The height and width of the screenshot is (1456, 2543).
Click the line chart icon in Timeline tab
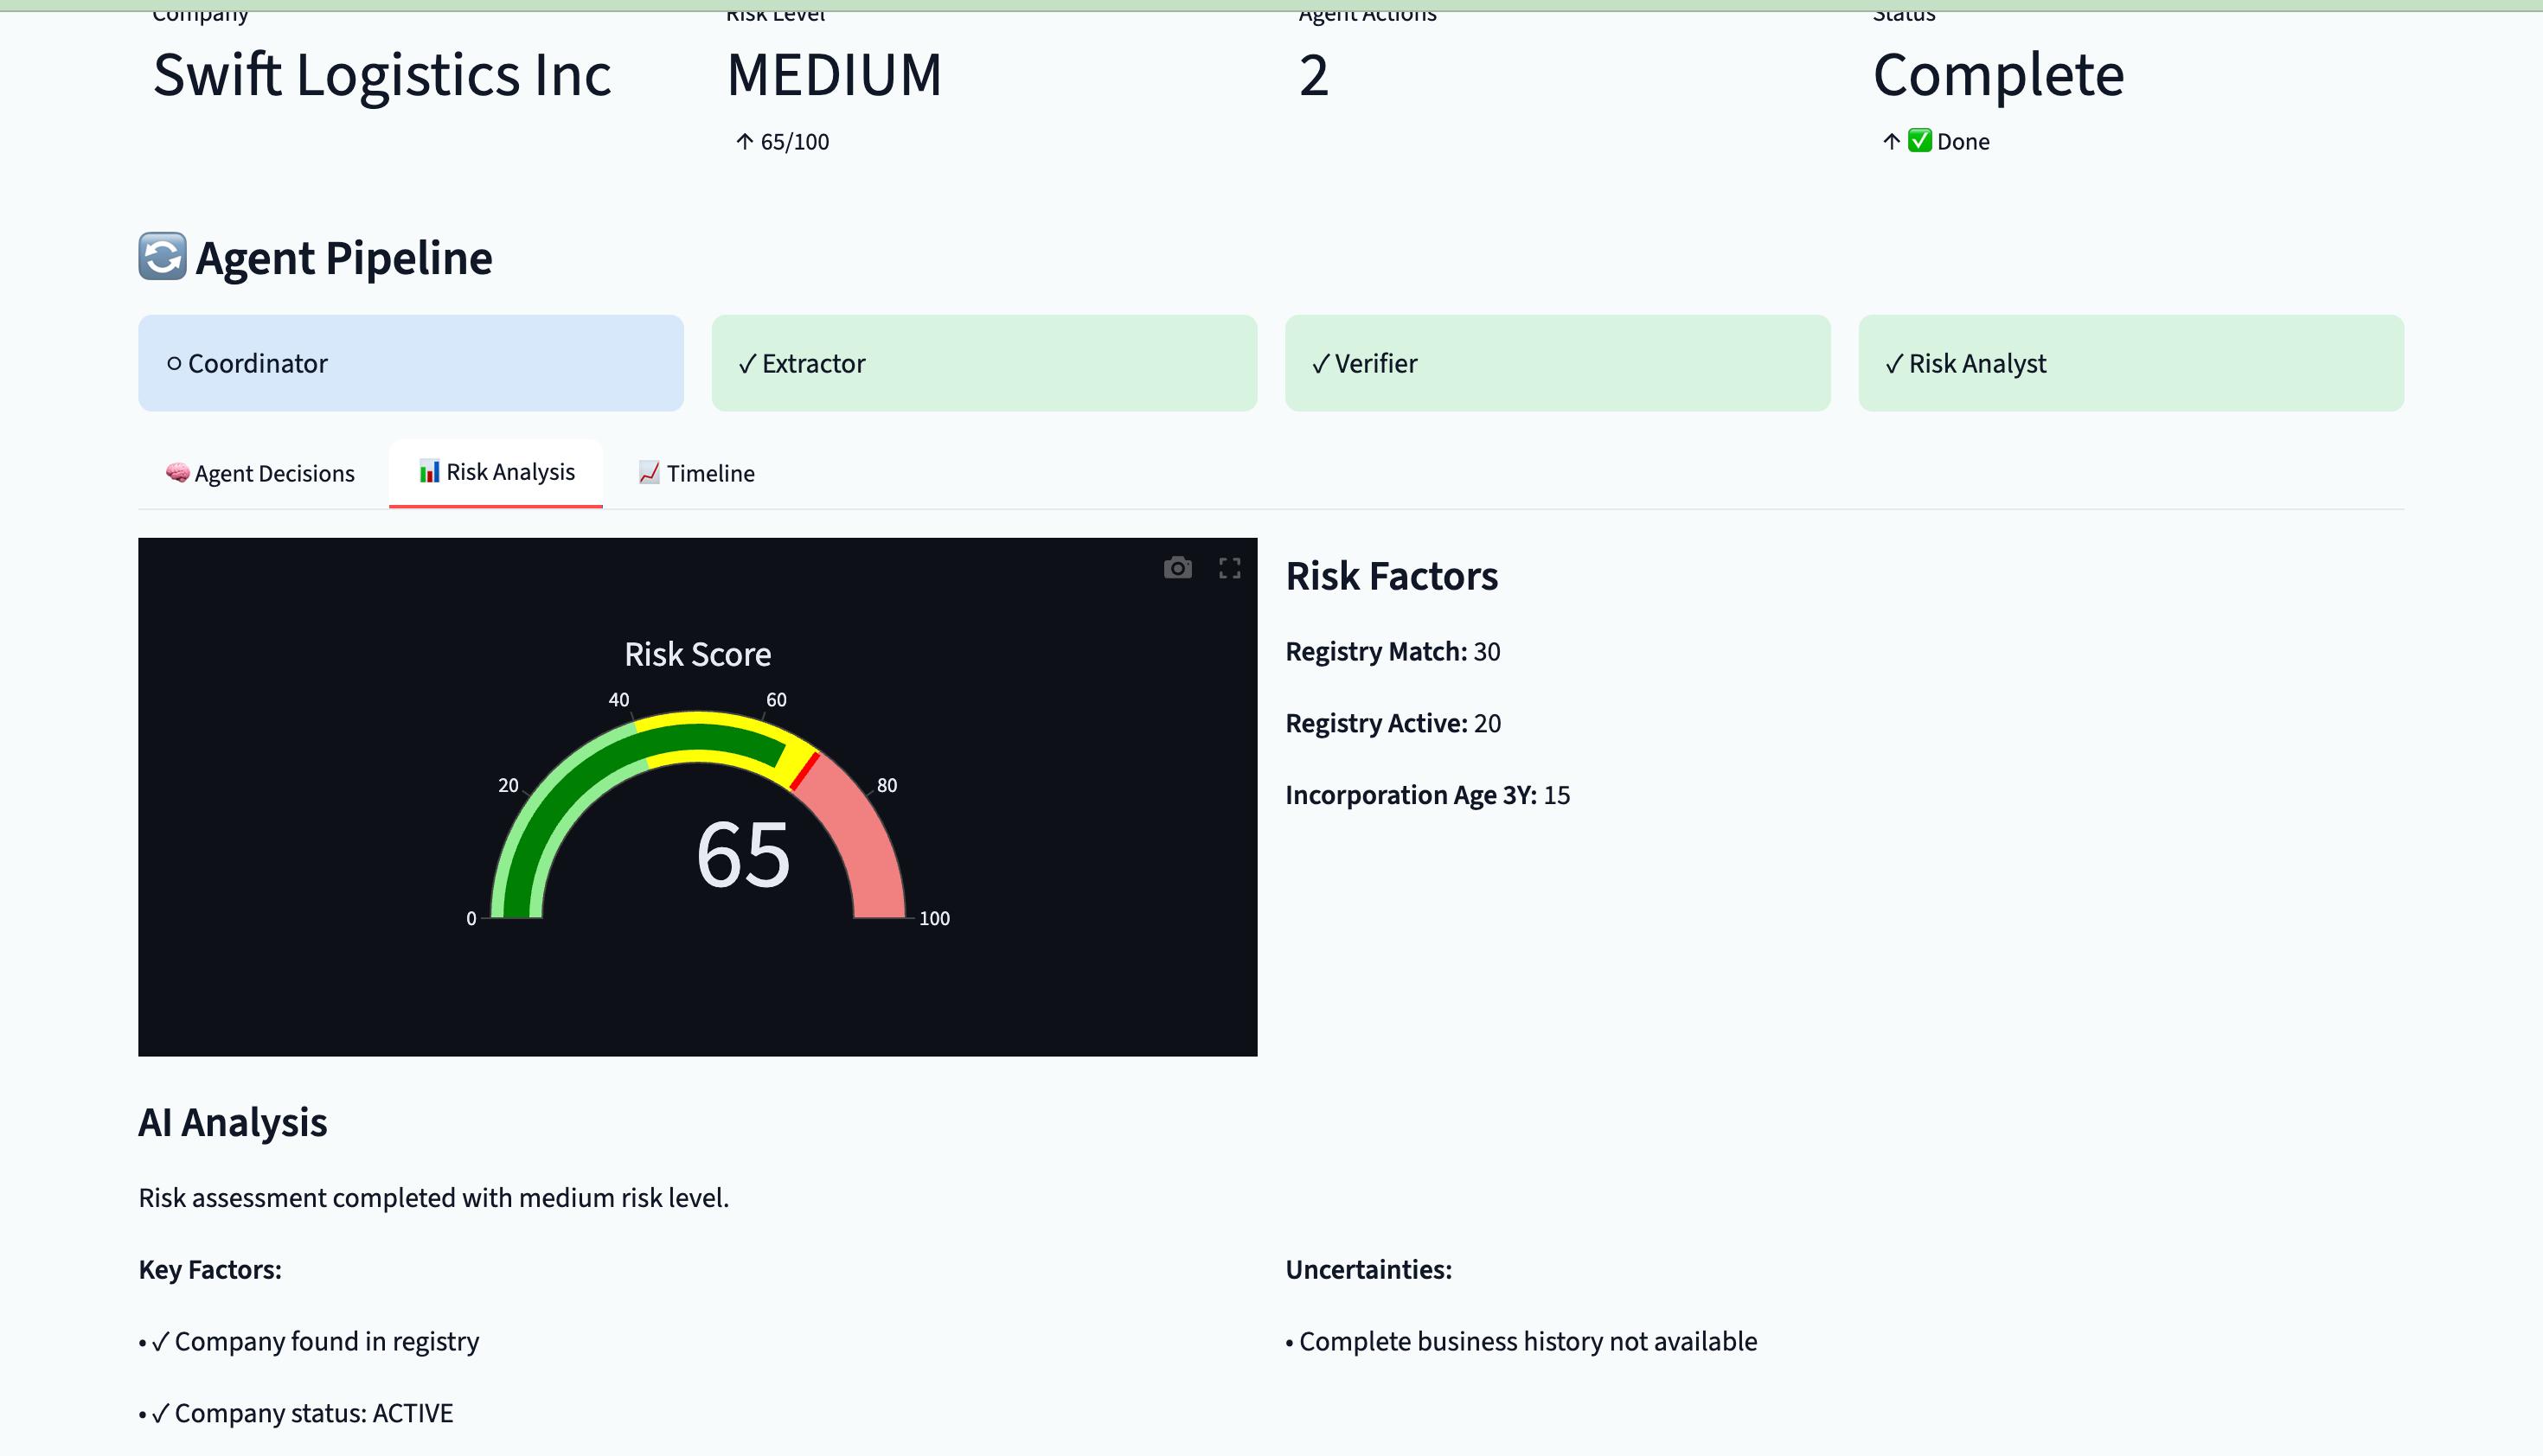click(x=650, y=473)
